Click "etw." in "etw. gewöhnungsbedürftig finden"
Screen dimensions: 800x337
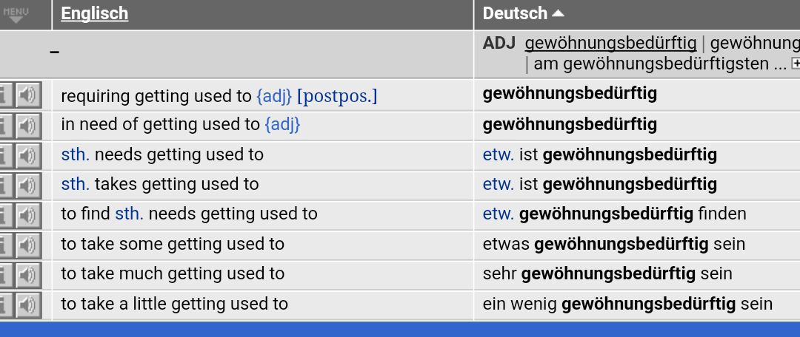click(x=499, y=214)
